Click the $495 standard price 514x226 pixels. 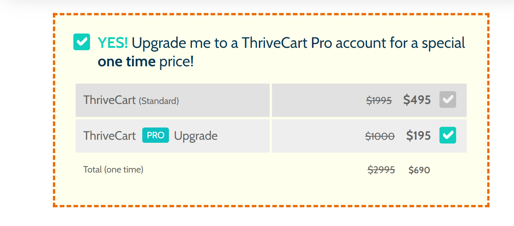[417, 100]
